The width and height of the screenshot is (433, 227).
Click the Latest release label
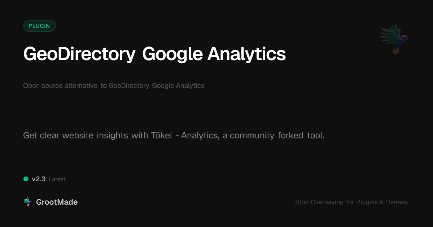click(57, 179)
